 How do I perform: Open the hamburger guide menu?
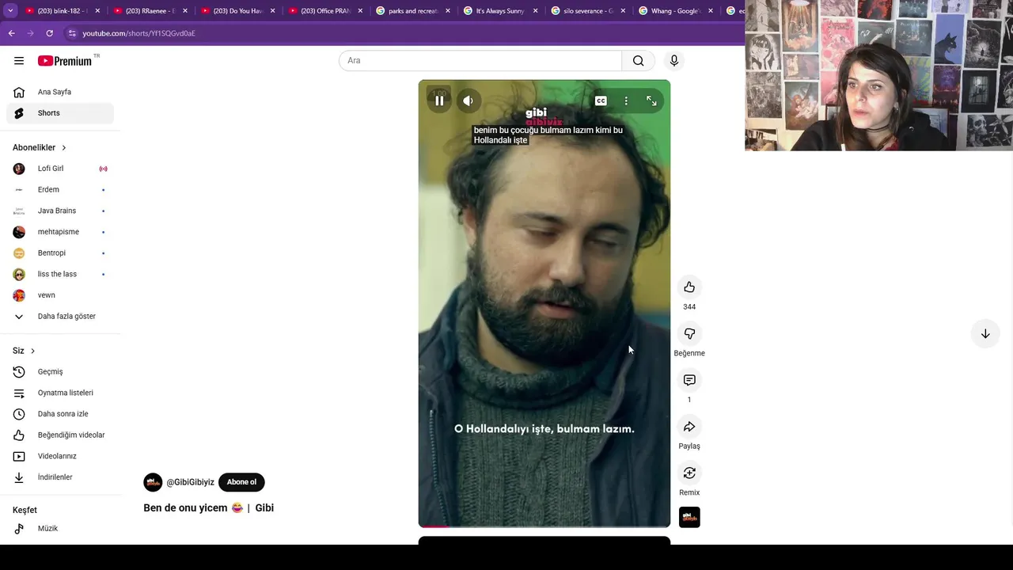pos(19,61)
